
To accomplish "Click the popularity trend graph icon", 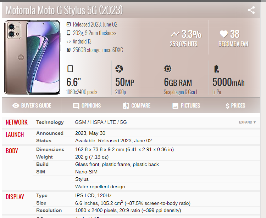I will tap(175, 34).
